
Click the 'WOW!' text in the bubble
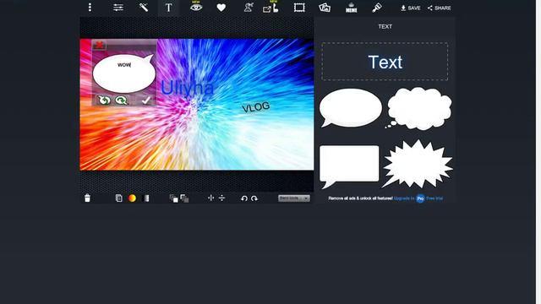click(124, 65)
